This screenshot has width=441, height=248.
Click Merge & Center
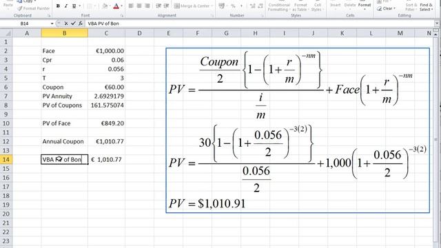click(x=192, y=6)
